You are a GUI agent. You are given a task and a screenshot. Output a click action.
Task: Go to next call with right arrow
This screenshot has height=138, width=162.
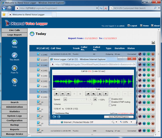click(x=59, y=117)
